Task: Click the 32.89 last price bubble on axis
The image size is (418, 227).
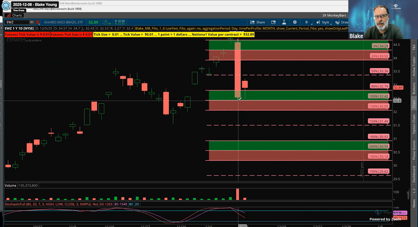Action: [x=398, y=88]
